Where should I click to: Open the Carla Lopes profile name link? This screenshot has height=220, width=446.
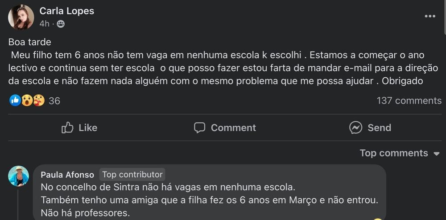tap(67, 11)
